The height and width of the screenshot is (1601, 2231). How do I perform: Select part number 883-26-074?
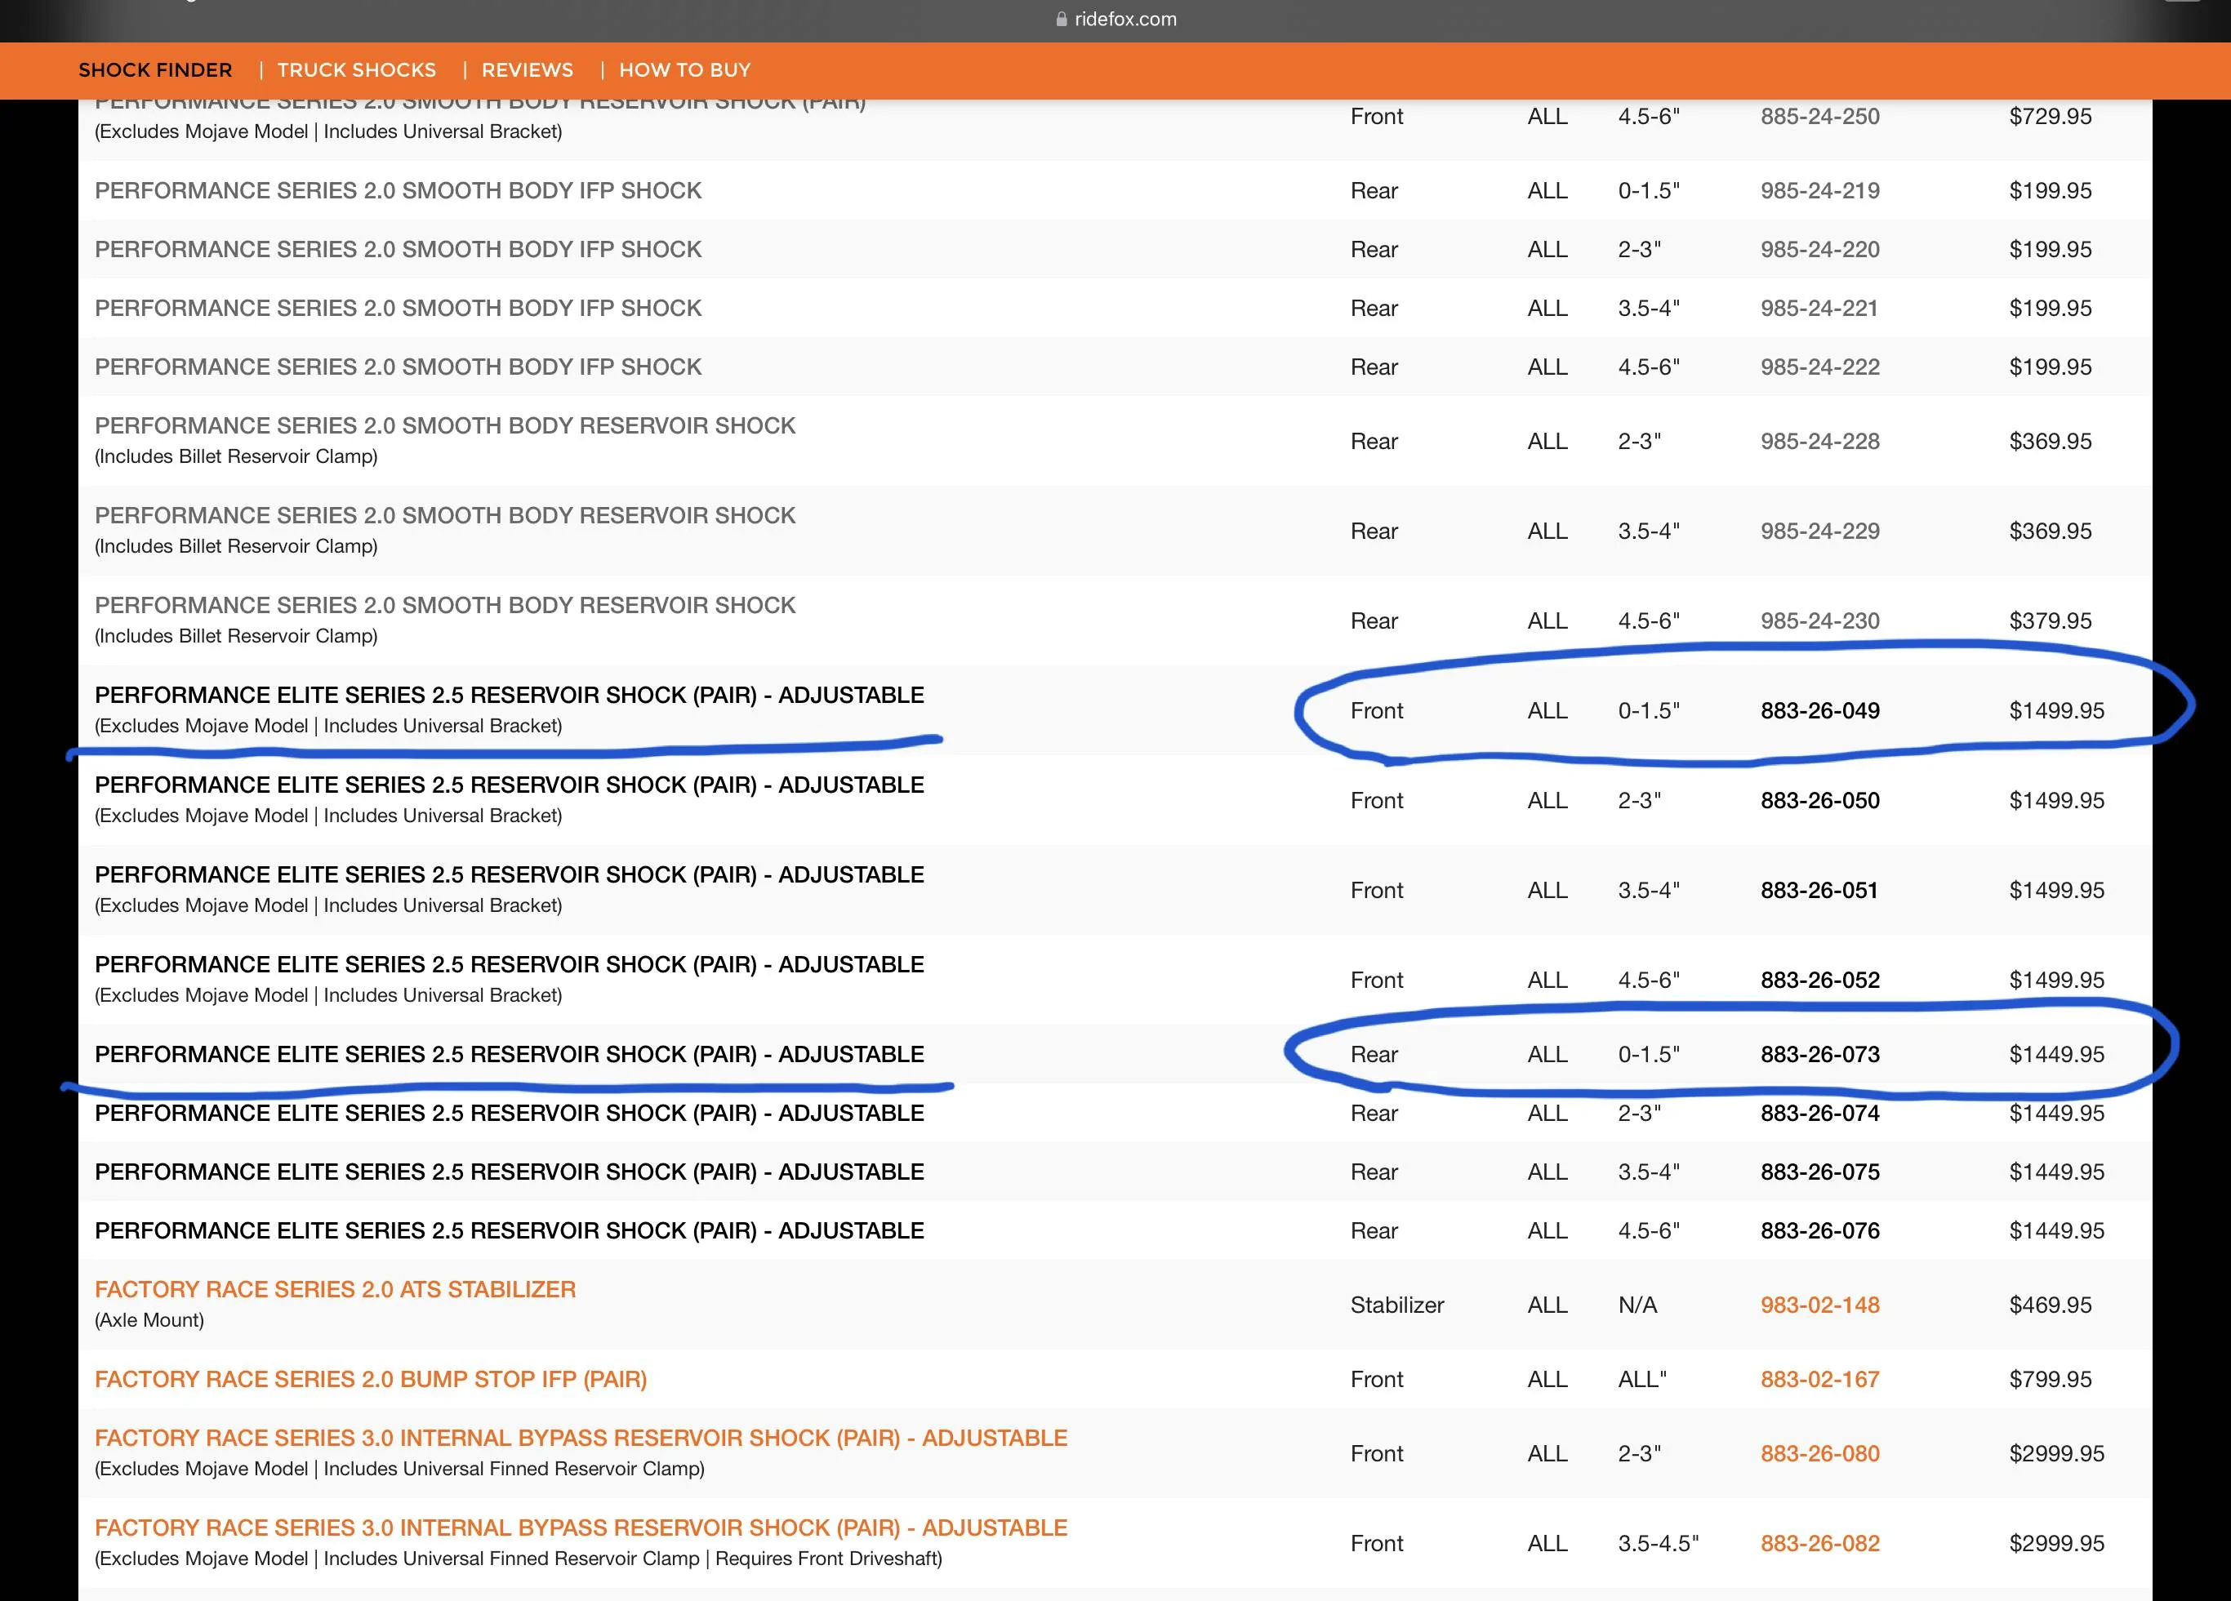(x=1819, y=1114)
